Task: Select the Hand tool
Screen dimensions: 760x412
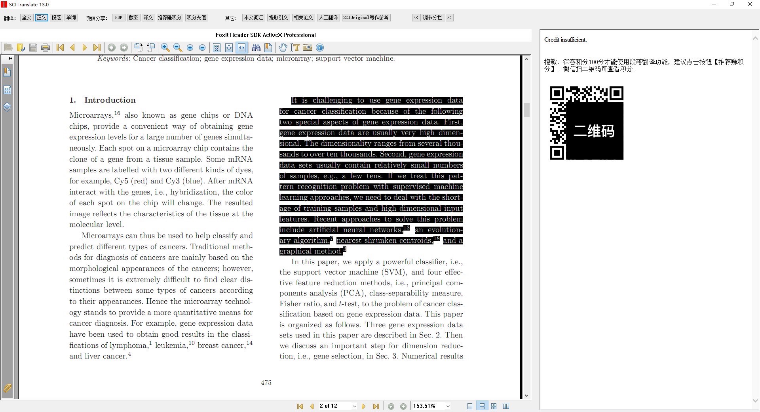Action: point(283,48)
